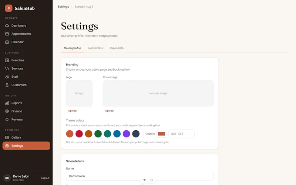Select the dark navy theme colour

(x=136, y=134)
